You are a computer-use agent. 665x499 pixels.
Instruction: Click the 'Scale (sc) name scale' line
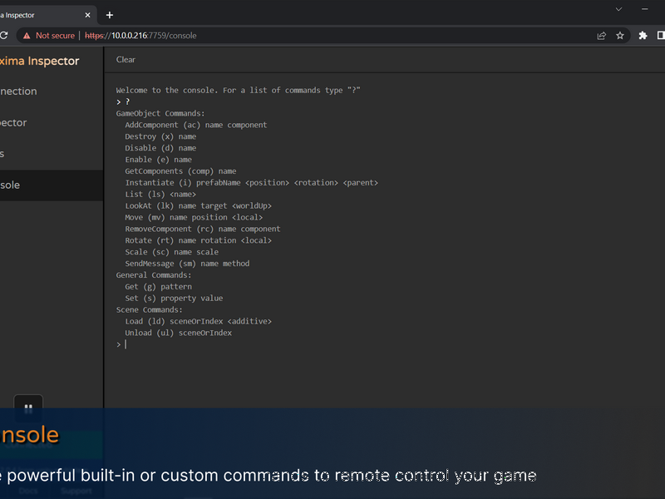[x=172, y=252]
